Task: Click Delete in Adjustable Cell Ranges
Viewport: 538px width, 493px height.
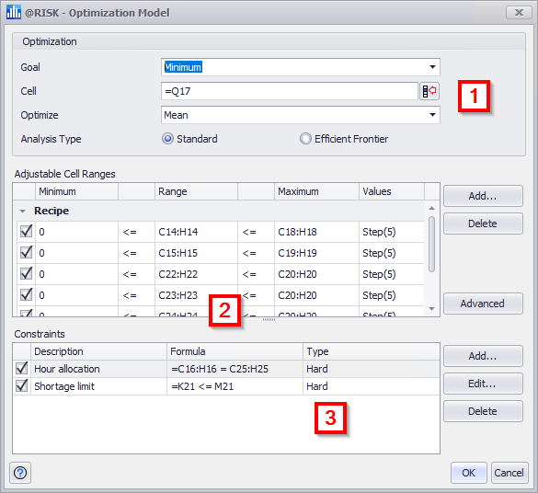Action: click(x=483, y=224)
